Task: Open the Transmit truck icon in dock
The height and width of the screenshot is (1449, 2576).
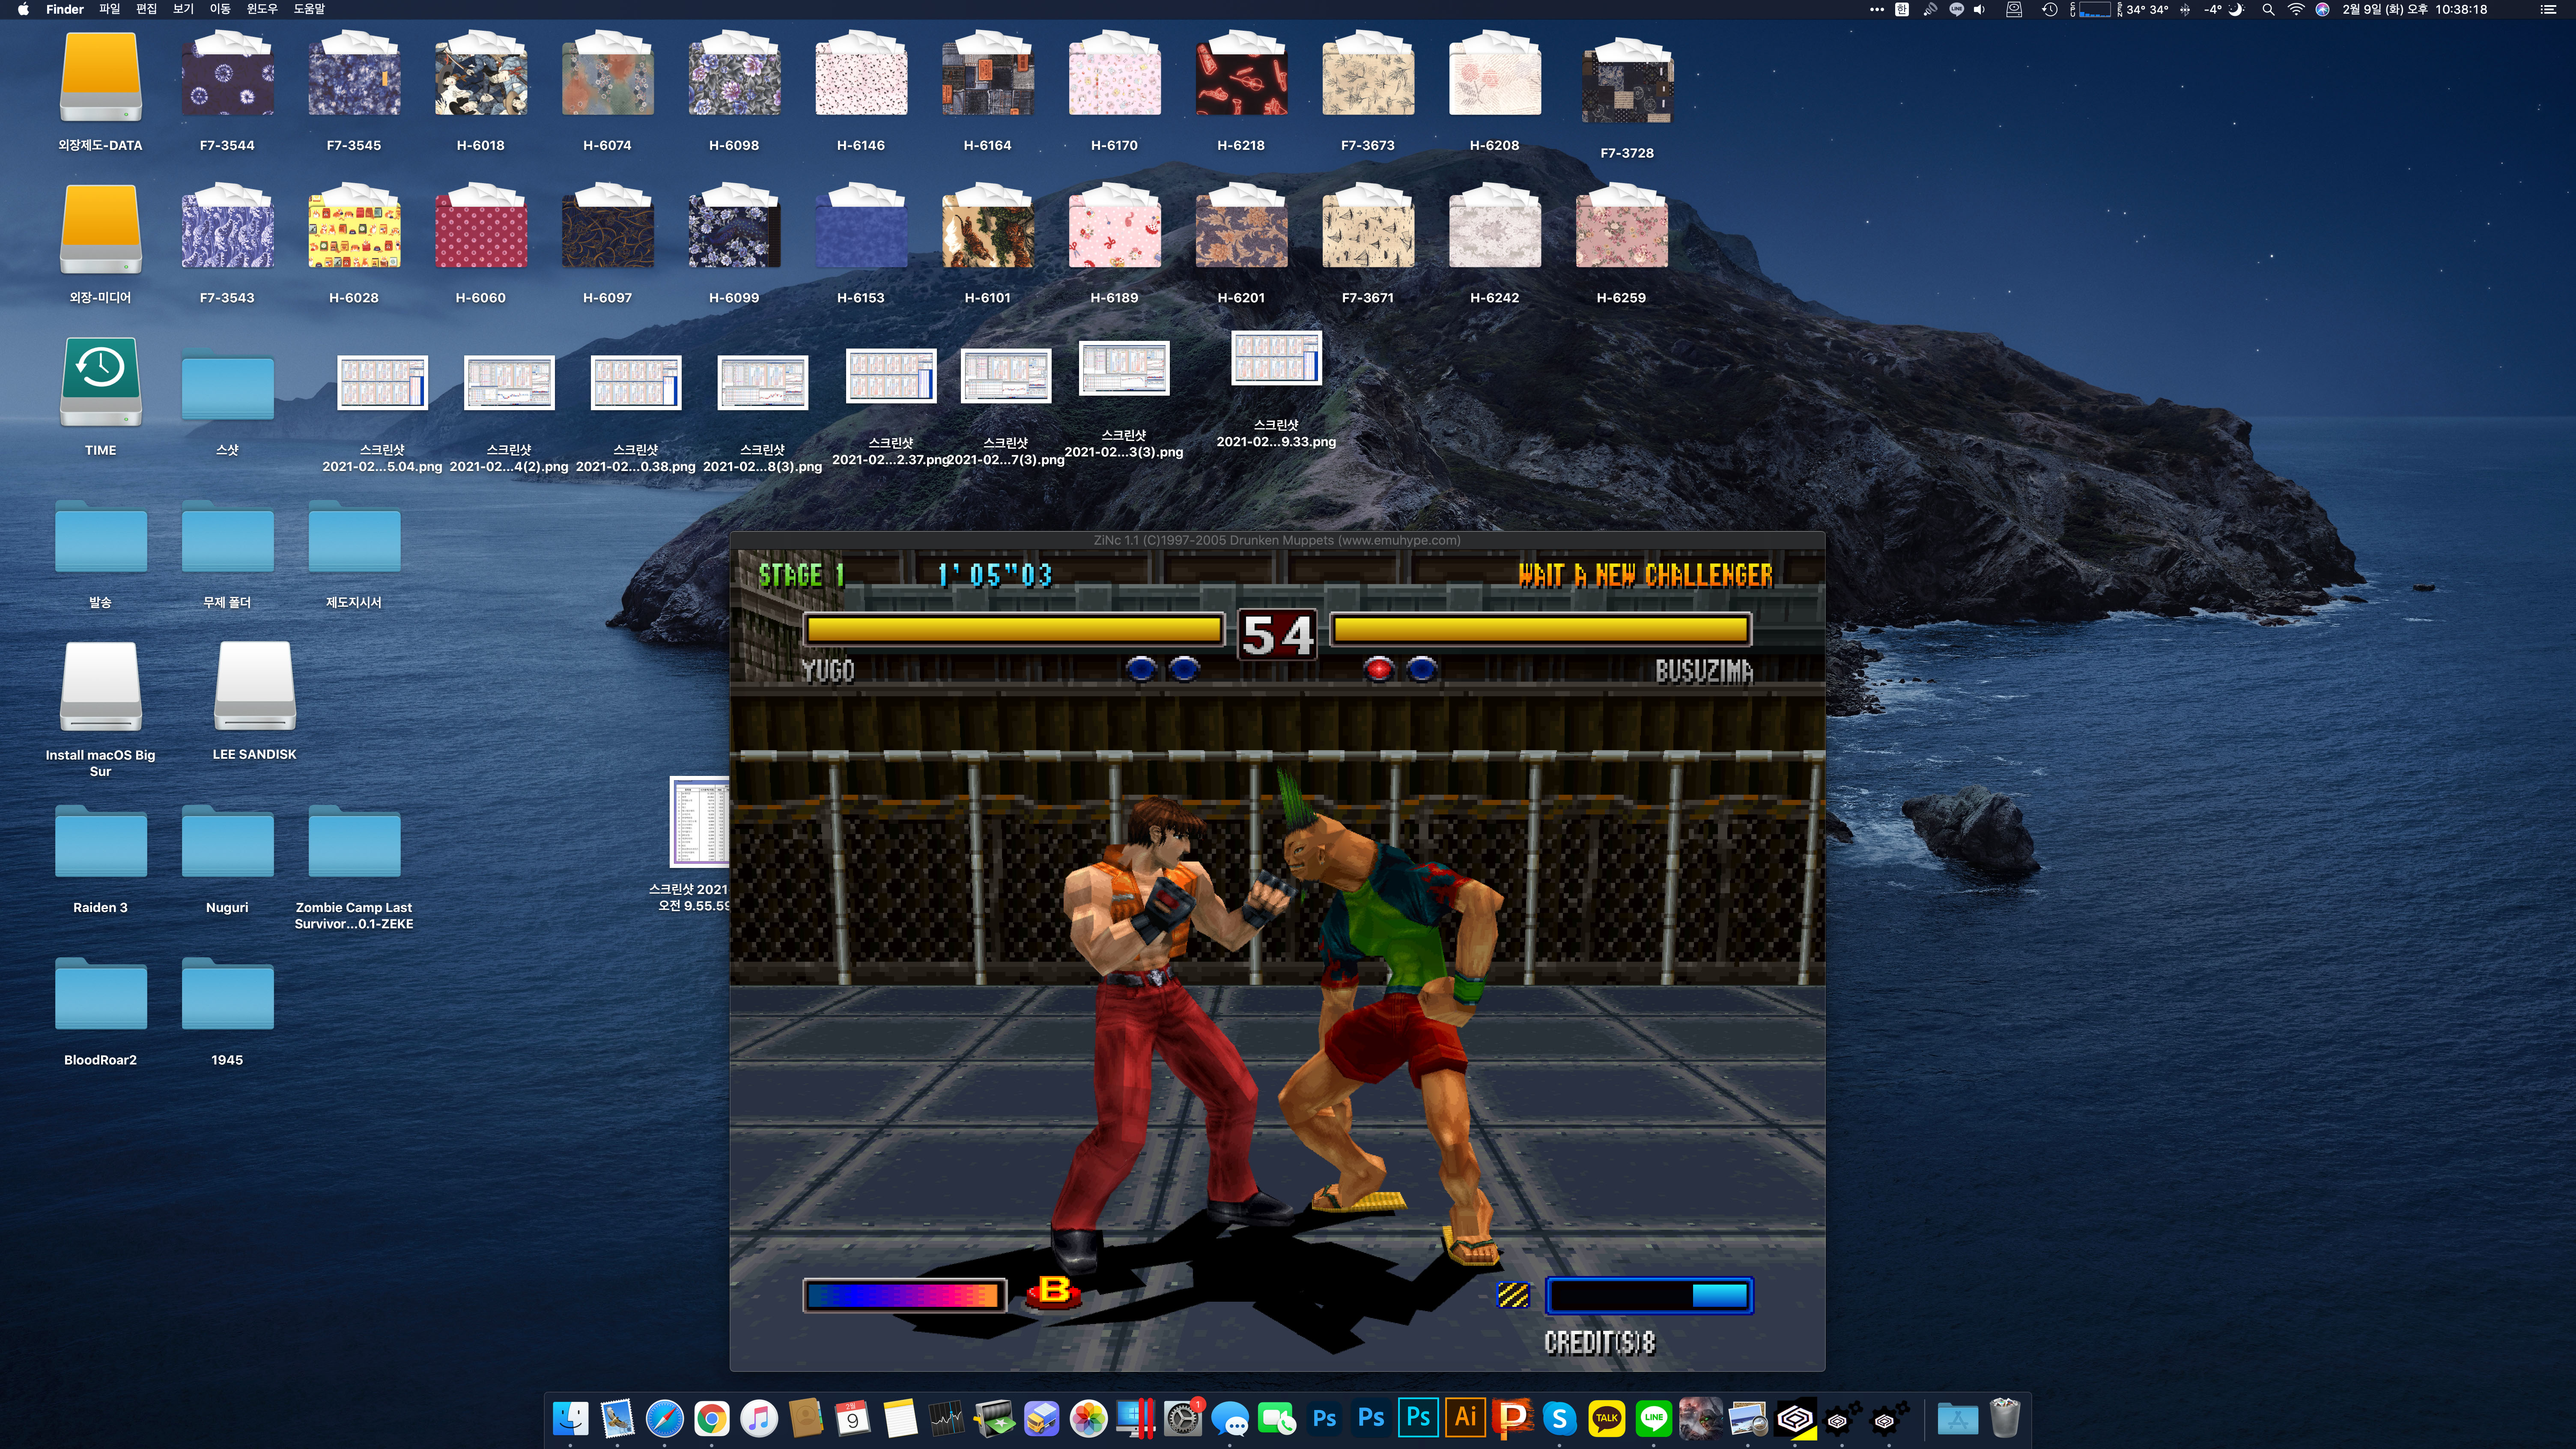Action: click(x=1041, y=1418)
